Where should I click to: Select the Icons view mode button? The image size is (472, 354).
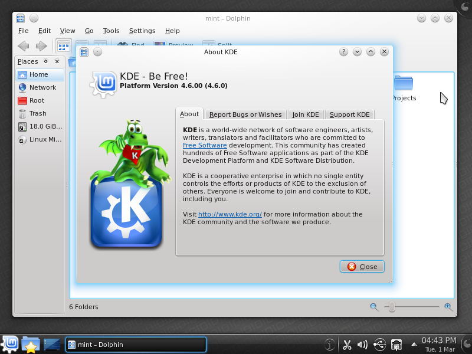(63, 46)
